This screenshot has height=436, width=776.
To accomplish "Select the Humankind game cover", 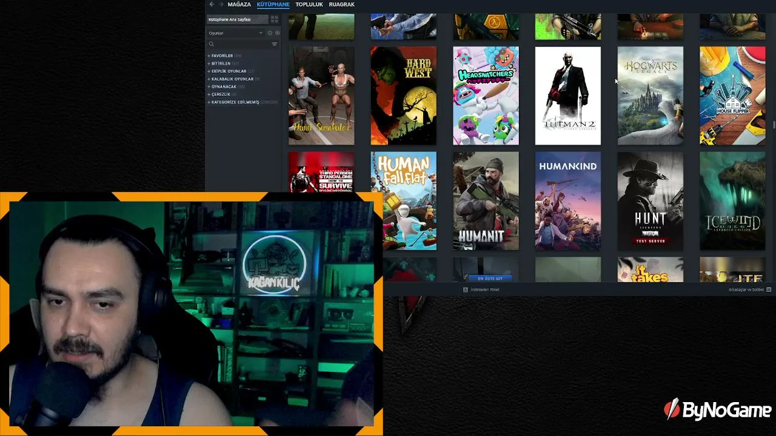I will 568,200.
